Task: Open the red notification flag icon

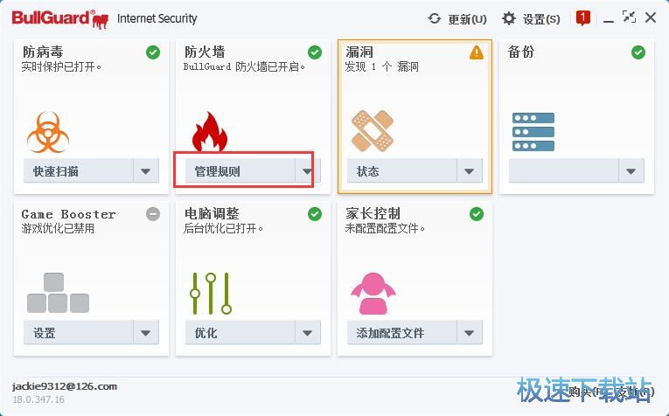Action: pos(583,17)
